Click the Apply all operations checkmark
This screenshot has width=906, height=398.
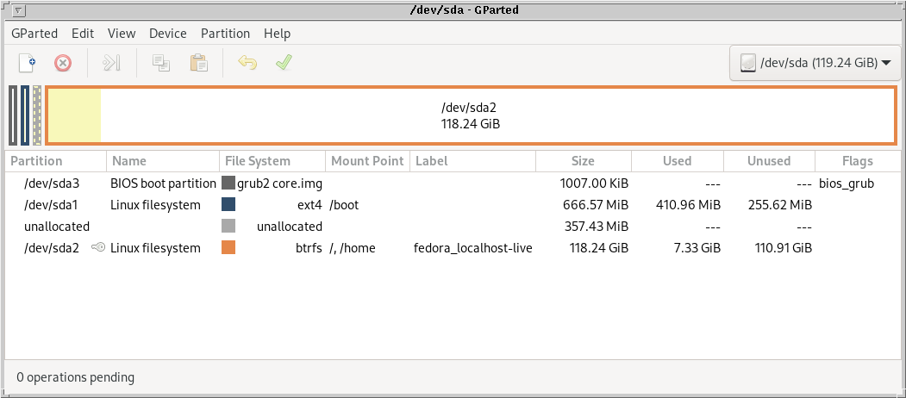coord(283,63)
